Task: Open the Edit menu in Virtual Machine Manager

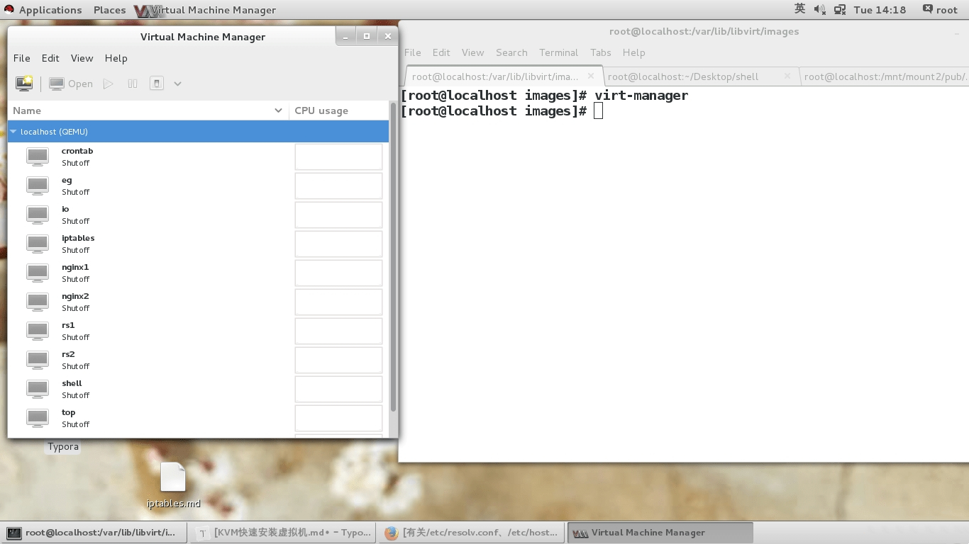Action: 50,58
